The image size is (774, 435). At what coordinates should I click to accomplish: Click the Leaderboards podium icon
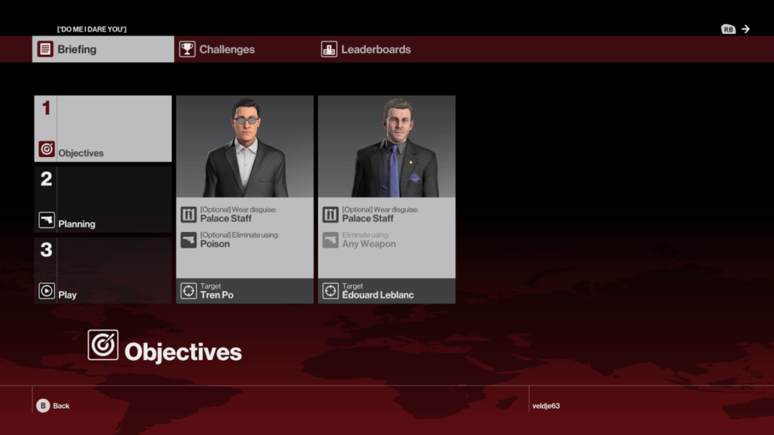[329, 49]
